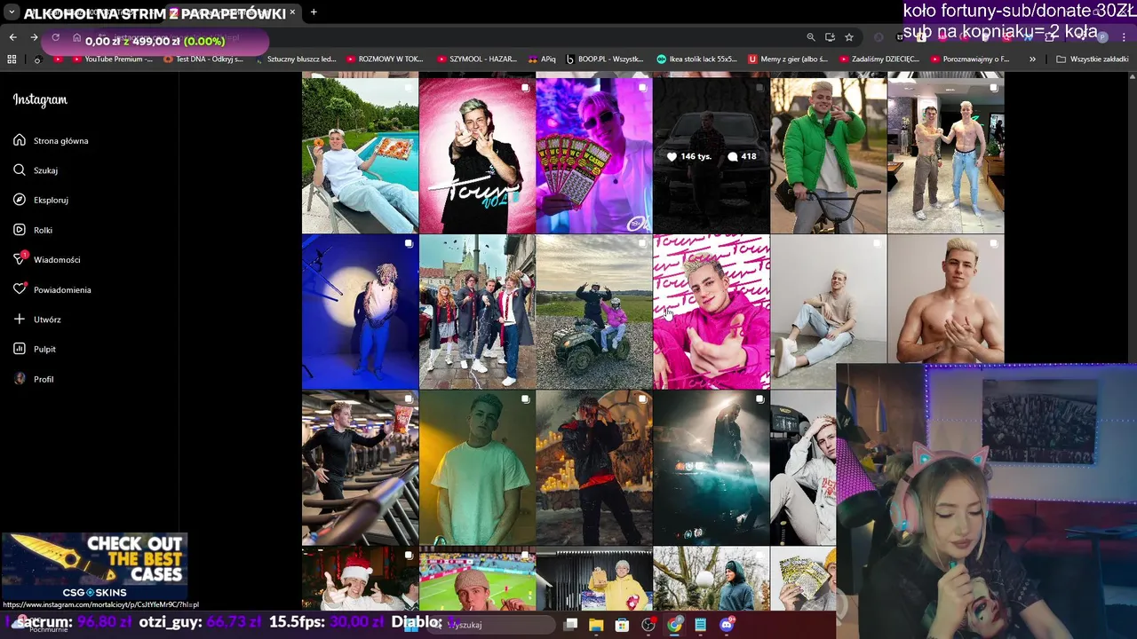Screen dimensions: 1137x639
Task: Click Utwórz to create a post
Action: coord(37,319)
